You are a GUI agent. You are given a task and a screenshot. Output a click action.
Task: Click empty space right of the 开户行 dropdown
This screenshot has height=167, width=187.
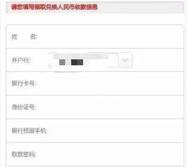tap(158, 60)
